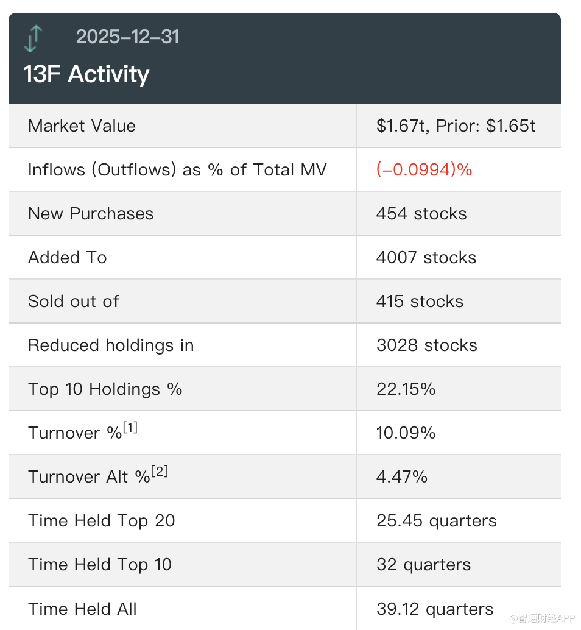The width and height of the screenshot is (581, 630).
Task: Click the 10.09% turnover value
Action: click(406, 433)
